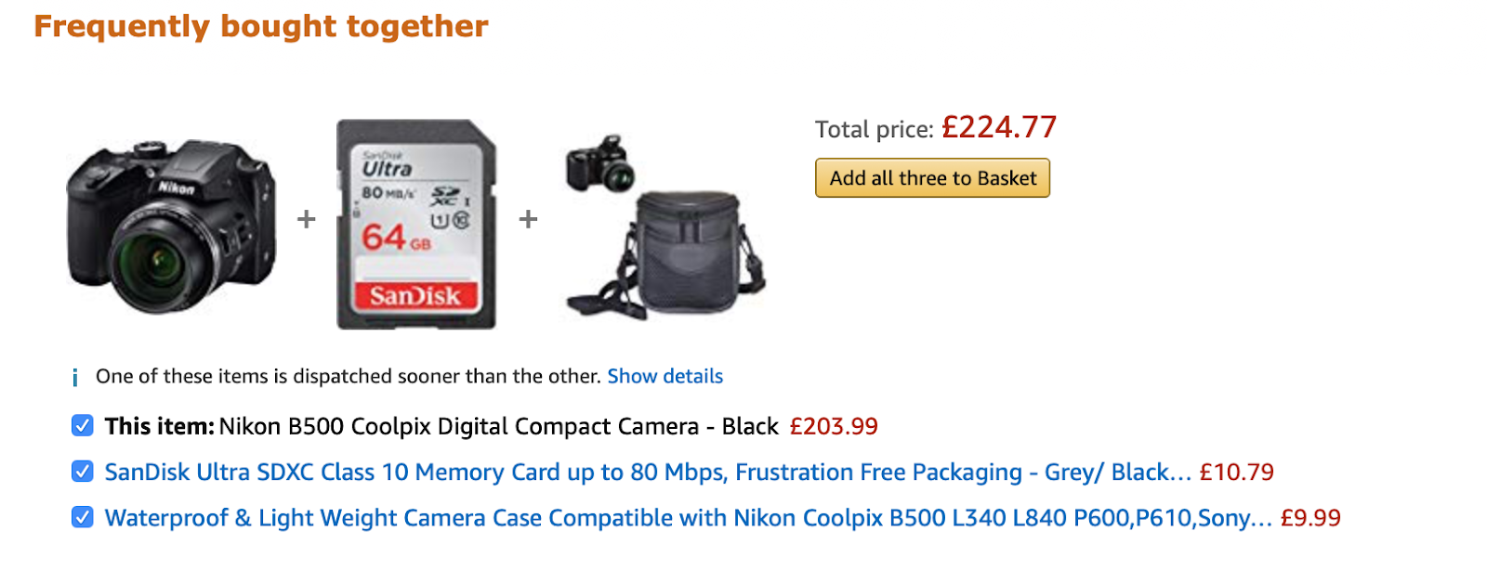Click the £10.79 memory card price

(1237, 473)
